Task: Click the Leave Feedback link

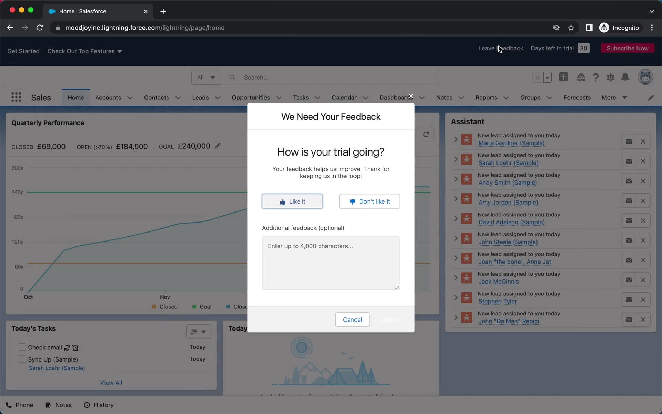Action: coord(501,48)
